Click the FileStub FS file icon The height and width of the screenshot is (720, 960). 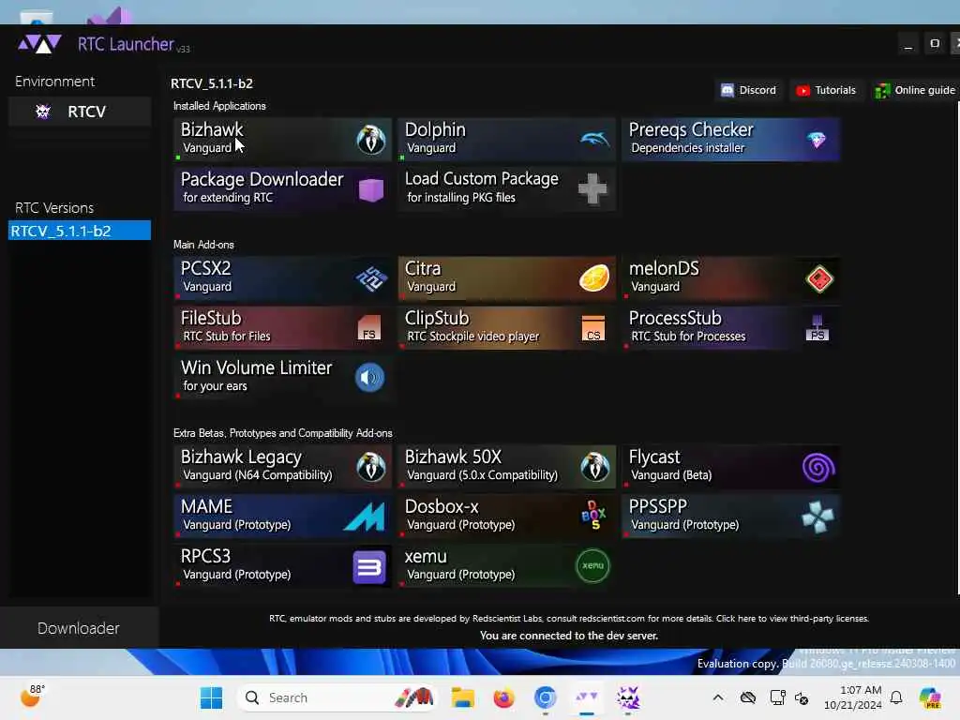pos(369,327)
